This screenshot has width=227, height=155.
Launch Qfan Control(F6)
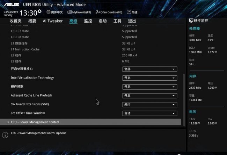point(111,12)
